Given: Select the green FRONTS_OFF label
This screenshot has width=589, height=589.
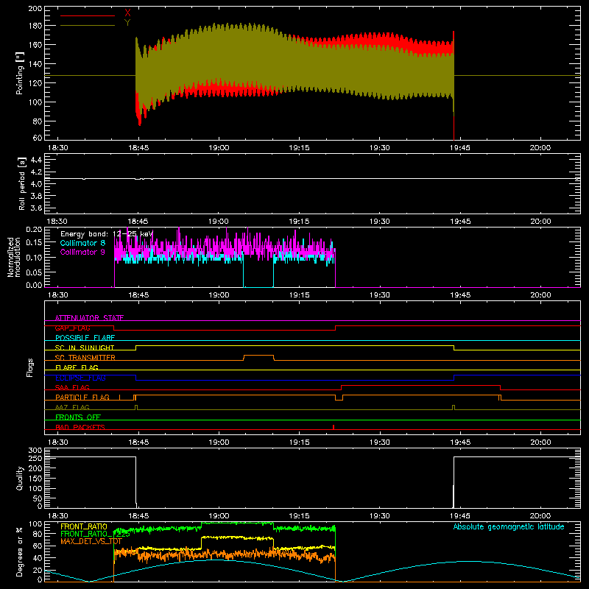Looking at the screenshot, I should coord(78,417).
